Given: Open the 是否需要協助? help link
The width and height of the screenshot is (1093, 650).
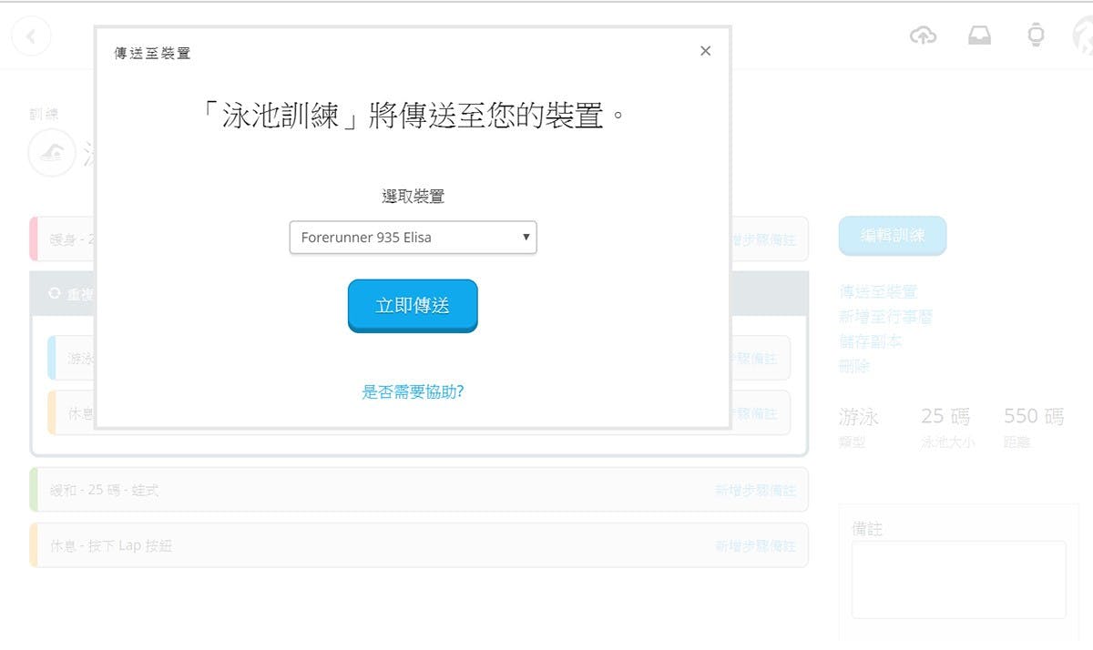Looking at the screenshot, I should click(x=413, y=392).
